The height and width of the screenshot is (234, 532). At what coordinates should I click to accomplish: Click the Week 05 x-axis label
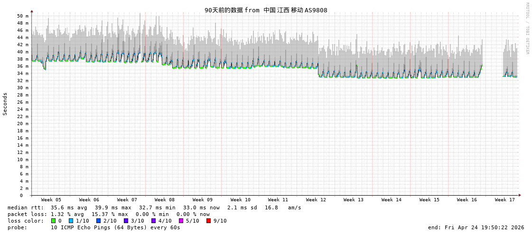(x=51, y=200)
